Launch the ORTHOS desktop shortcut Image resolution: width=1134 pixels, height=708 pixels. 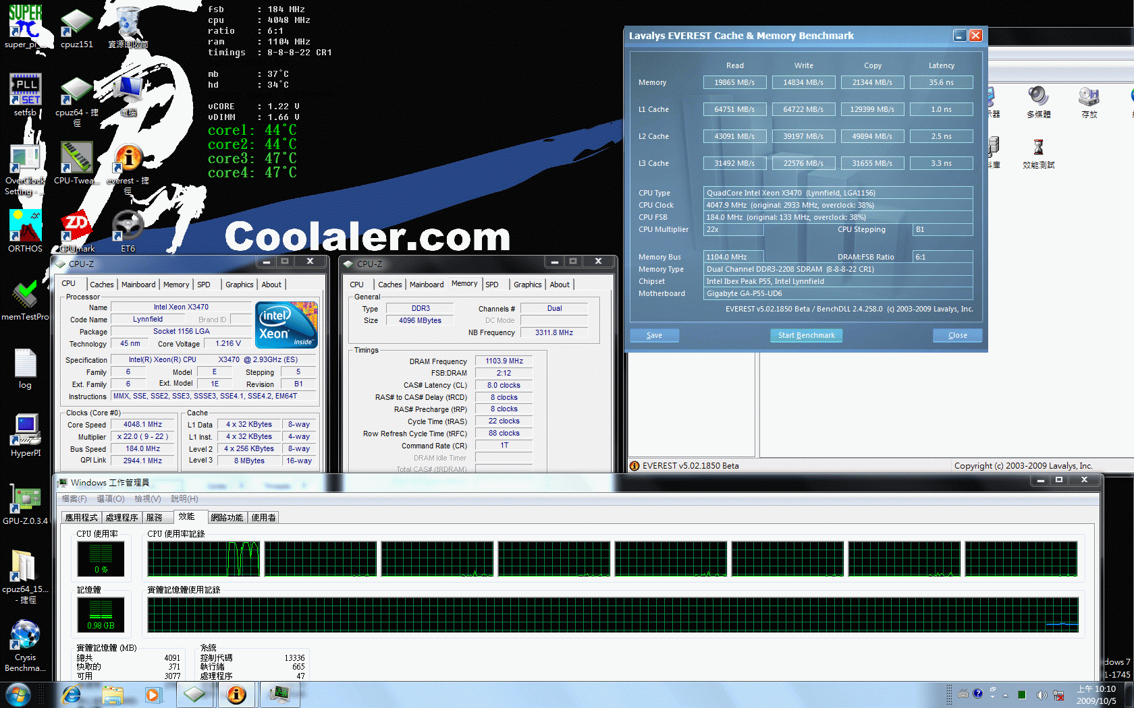click(25, 227)
